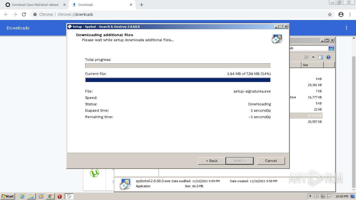Click the Spybot icon in setup title bar
356x200 pixels.
click(70, 27)
